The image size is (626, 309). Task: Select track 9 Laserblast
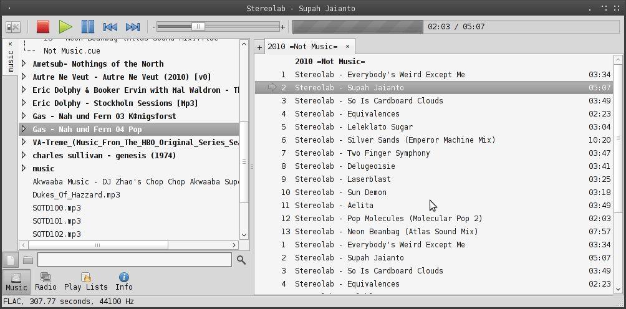433,179
